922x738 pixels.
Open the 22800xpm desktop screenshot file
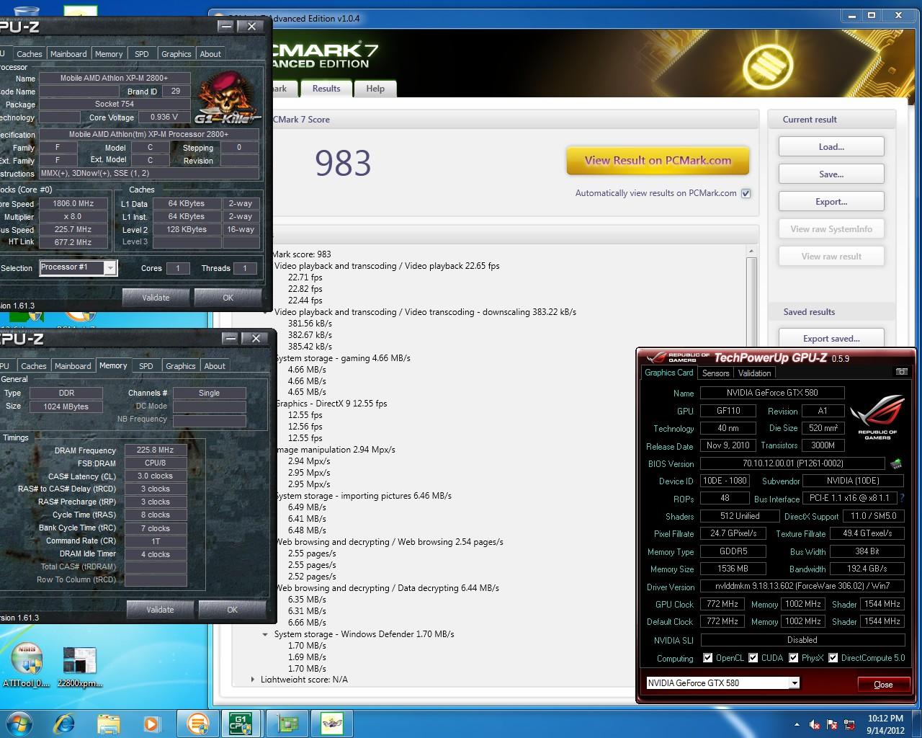click(79, 666)
